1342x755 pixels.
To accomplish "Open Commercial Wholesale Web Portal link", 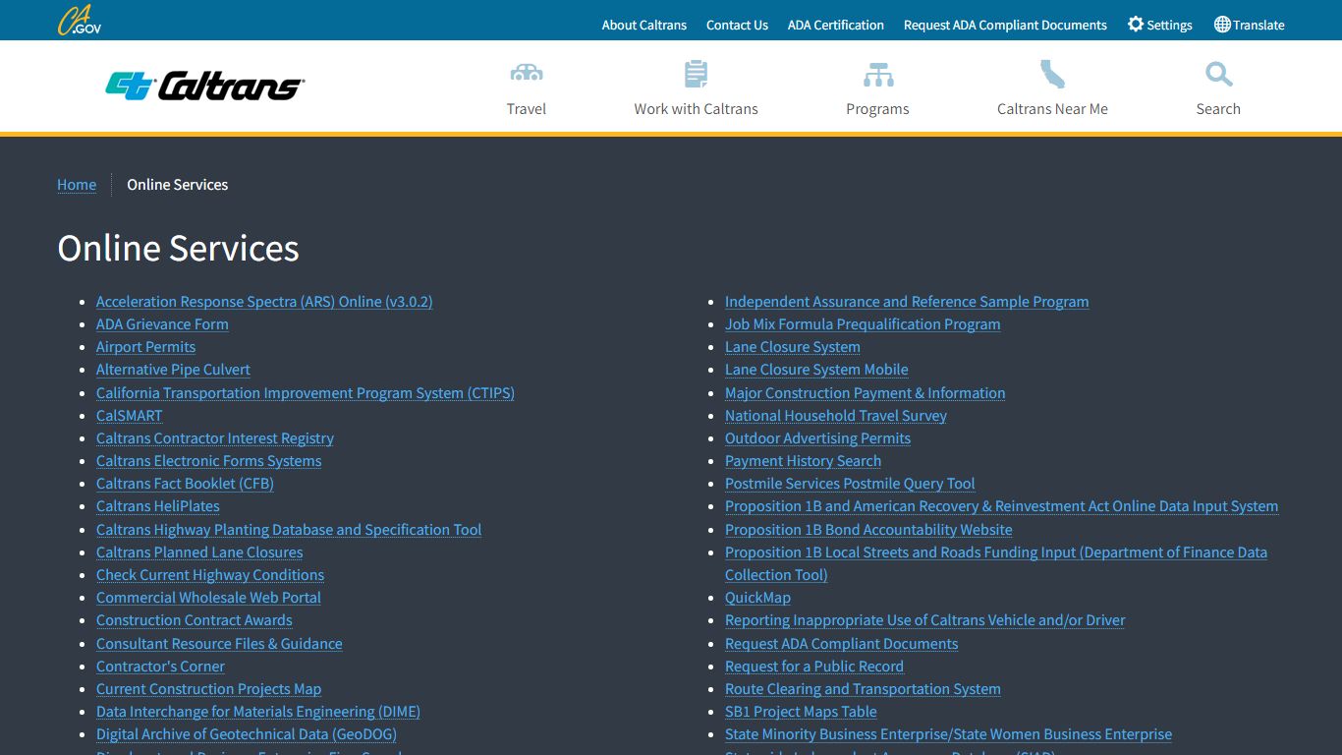I will click(208, 598).
